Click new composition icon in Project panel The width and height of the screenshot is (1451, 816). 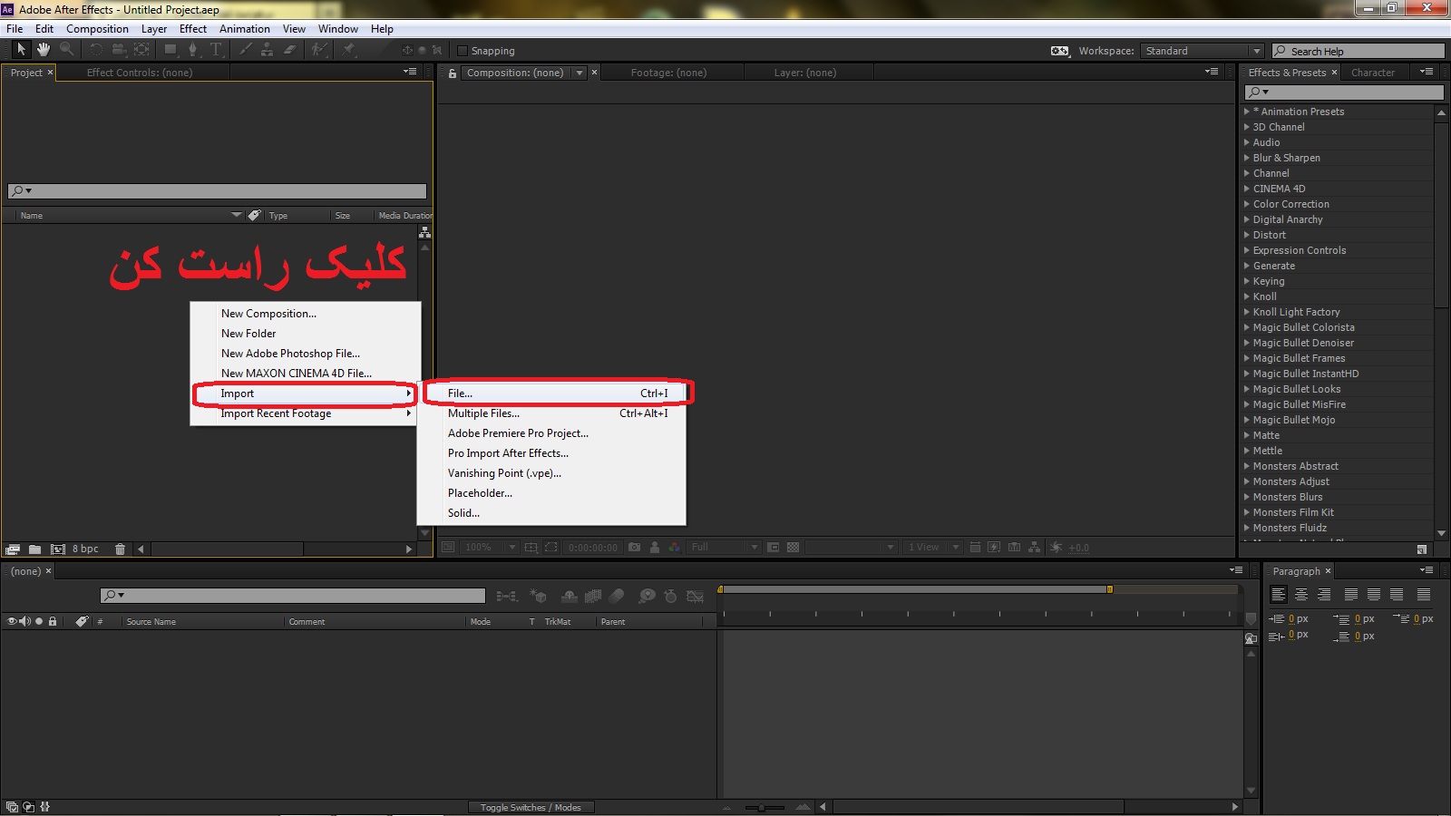57,549
